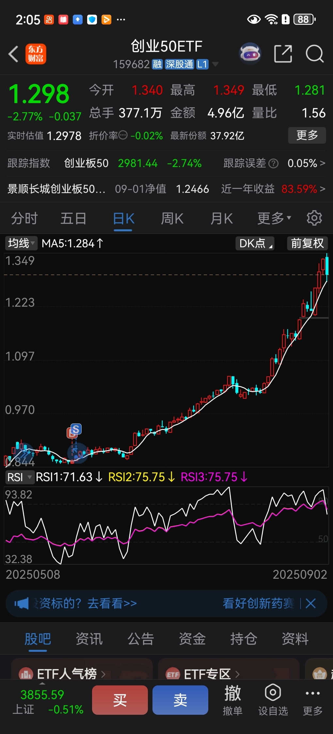
Task: Tap the announcement megaphone icon
Action: tap(22, 604)
